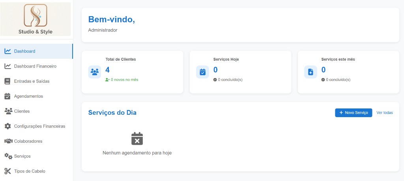This screenshot has height=181, width=404.
Task: Click the Configurações Financeiras gear icon
Action: (8, 126)
